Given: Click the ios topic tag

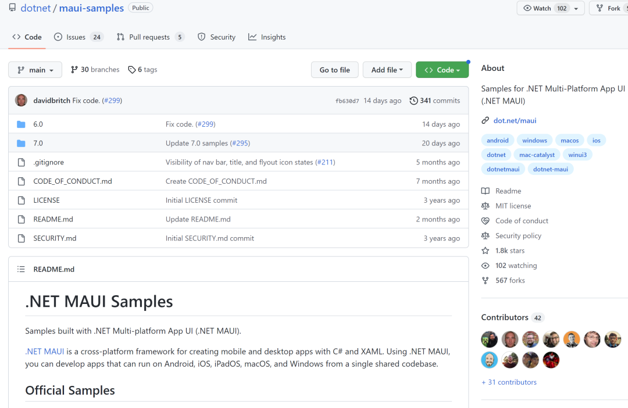Looking at the screenshot, I should click(597, 141).
